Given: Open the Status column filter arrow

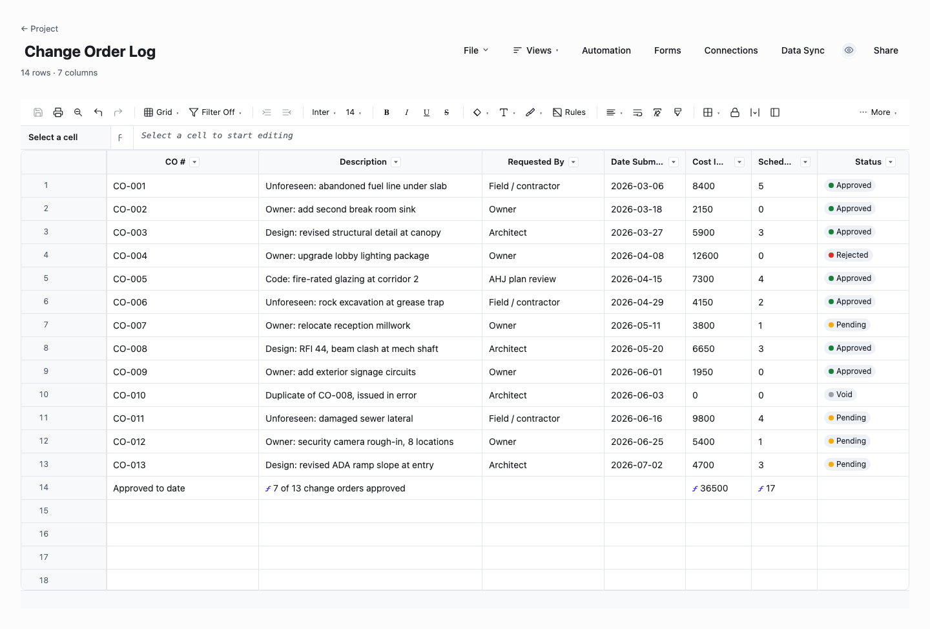Looking at the screenshot, I should (x=891, y=162).
